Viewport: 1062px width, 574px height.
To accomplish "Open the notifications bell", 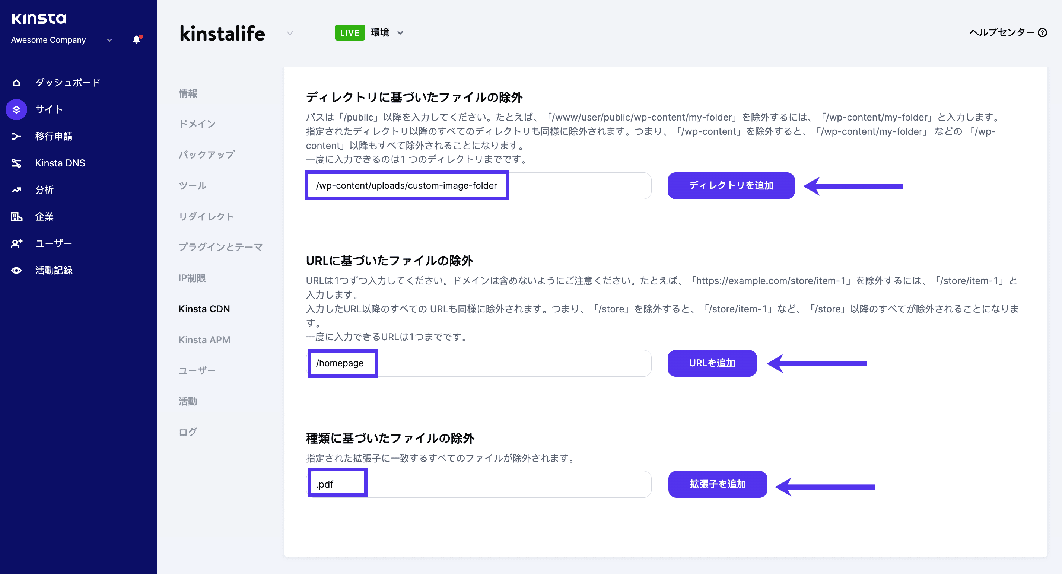I will click(137, 39).
